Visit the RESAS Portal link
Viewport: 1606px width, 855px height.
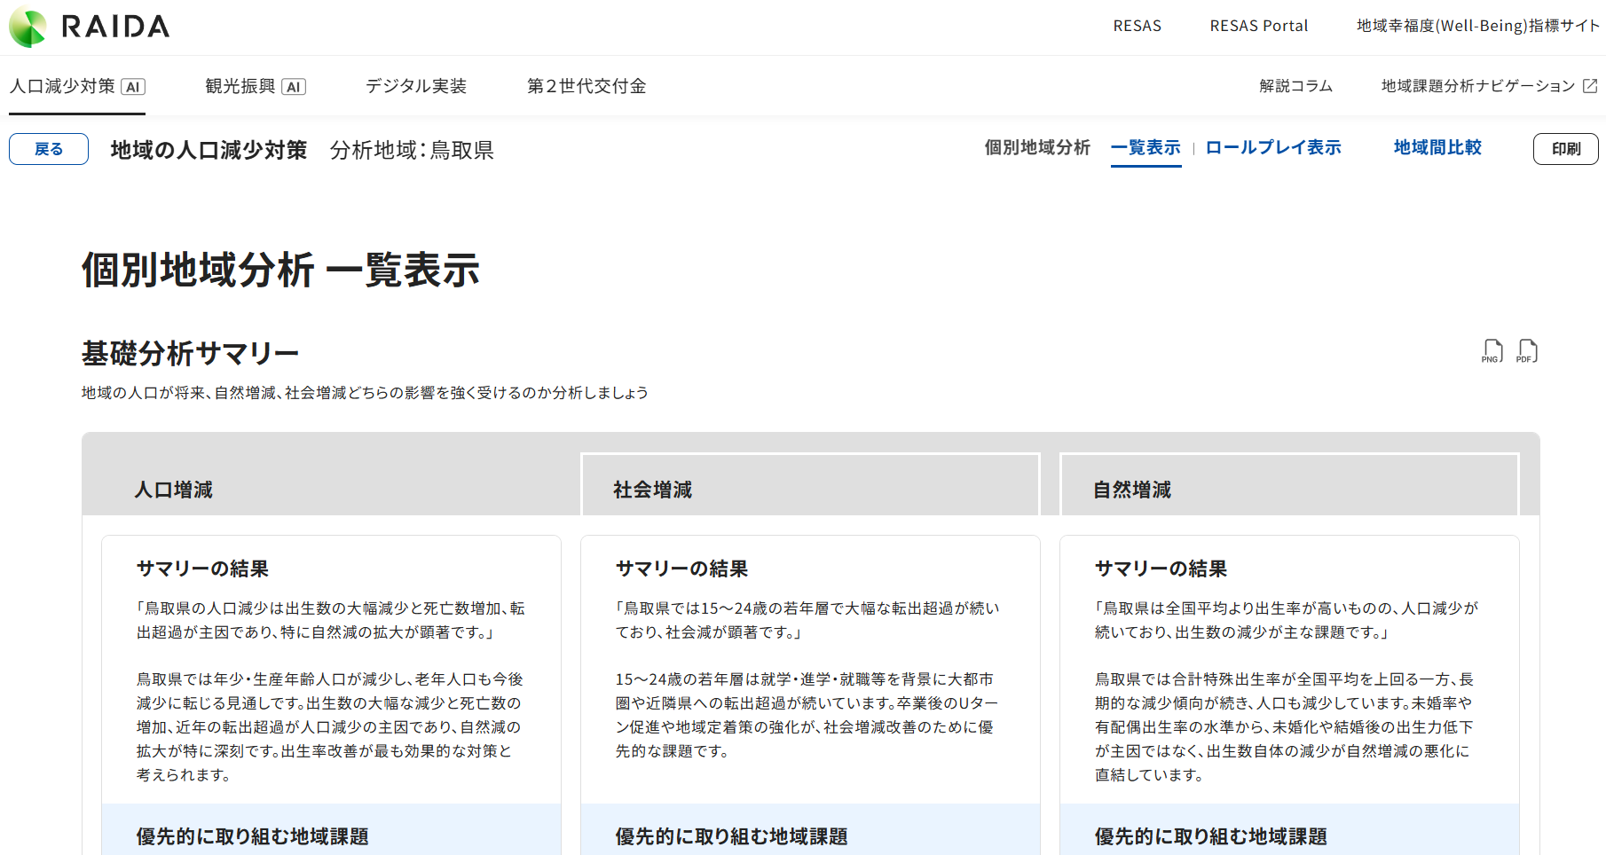click(x=1258, y=26)
